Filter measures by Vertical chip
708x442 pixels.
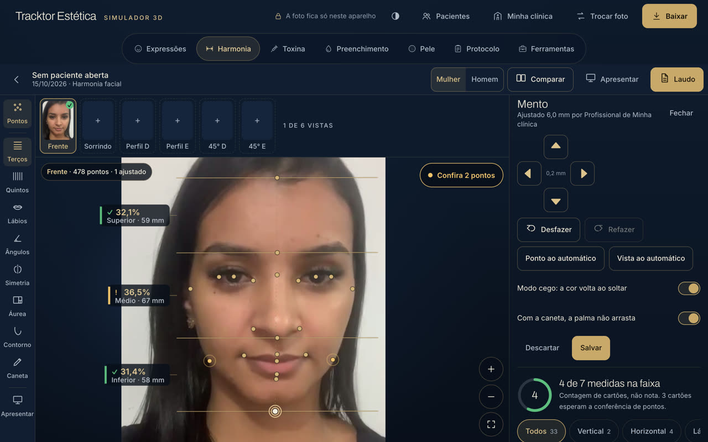pos(594,432)
